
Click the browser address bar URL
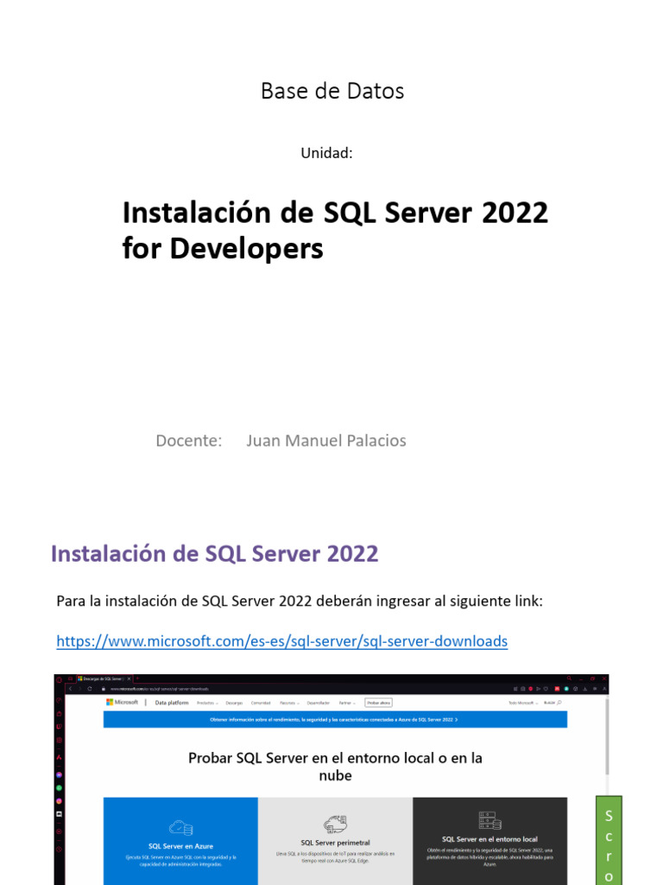[159, 689]
